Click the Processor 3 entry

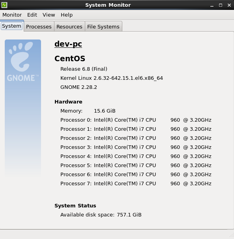tap(136, 147)
